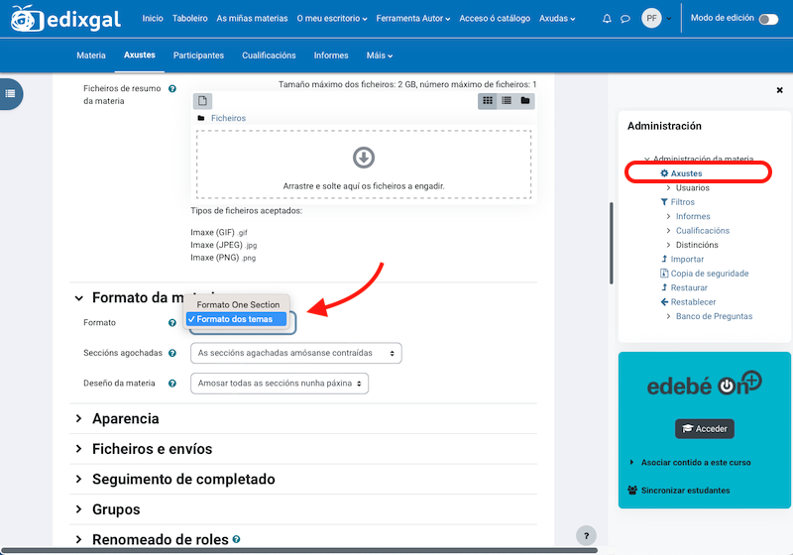Open Restaurar in the administration tree

pyautogui.click(x=689, y=287)
